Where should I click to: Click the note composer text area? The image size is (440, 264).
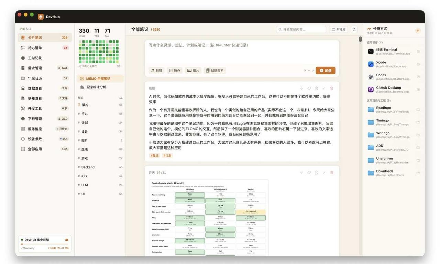(x=242, y=53)
